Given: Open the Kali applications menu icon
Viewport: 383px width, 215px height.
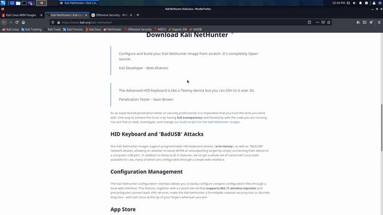Looking at the screenshot, I should click(3, 3).
